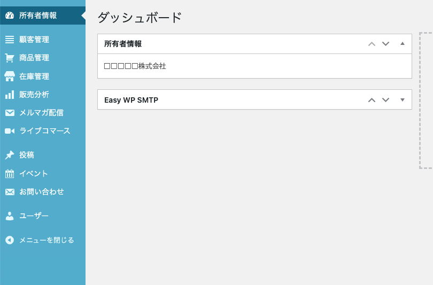
Task: Move Easy WP SMTP panel up
Action: pos(372,100)
